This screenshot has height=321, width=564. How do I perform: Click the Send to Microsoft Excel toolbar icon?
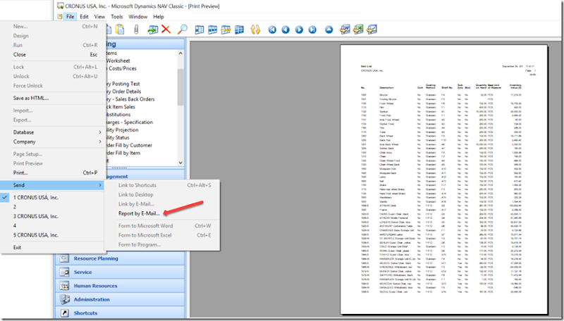tap(358, 30)
